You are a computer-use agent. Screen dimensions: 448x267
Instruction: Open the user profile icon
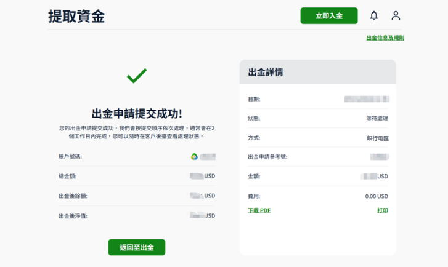click(396, 15)
